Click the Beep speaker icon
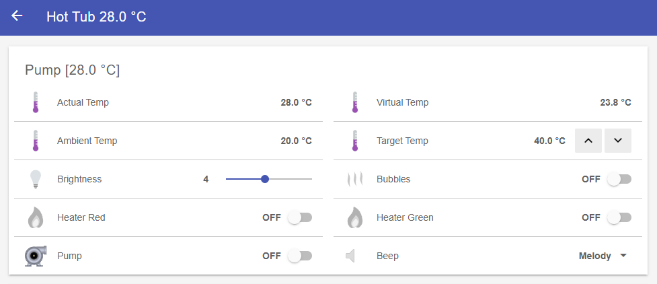 click(x=350, y=256)
